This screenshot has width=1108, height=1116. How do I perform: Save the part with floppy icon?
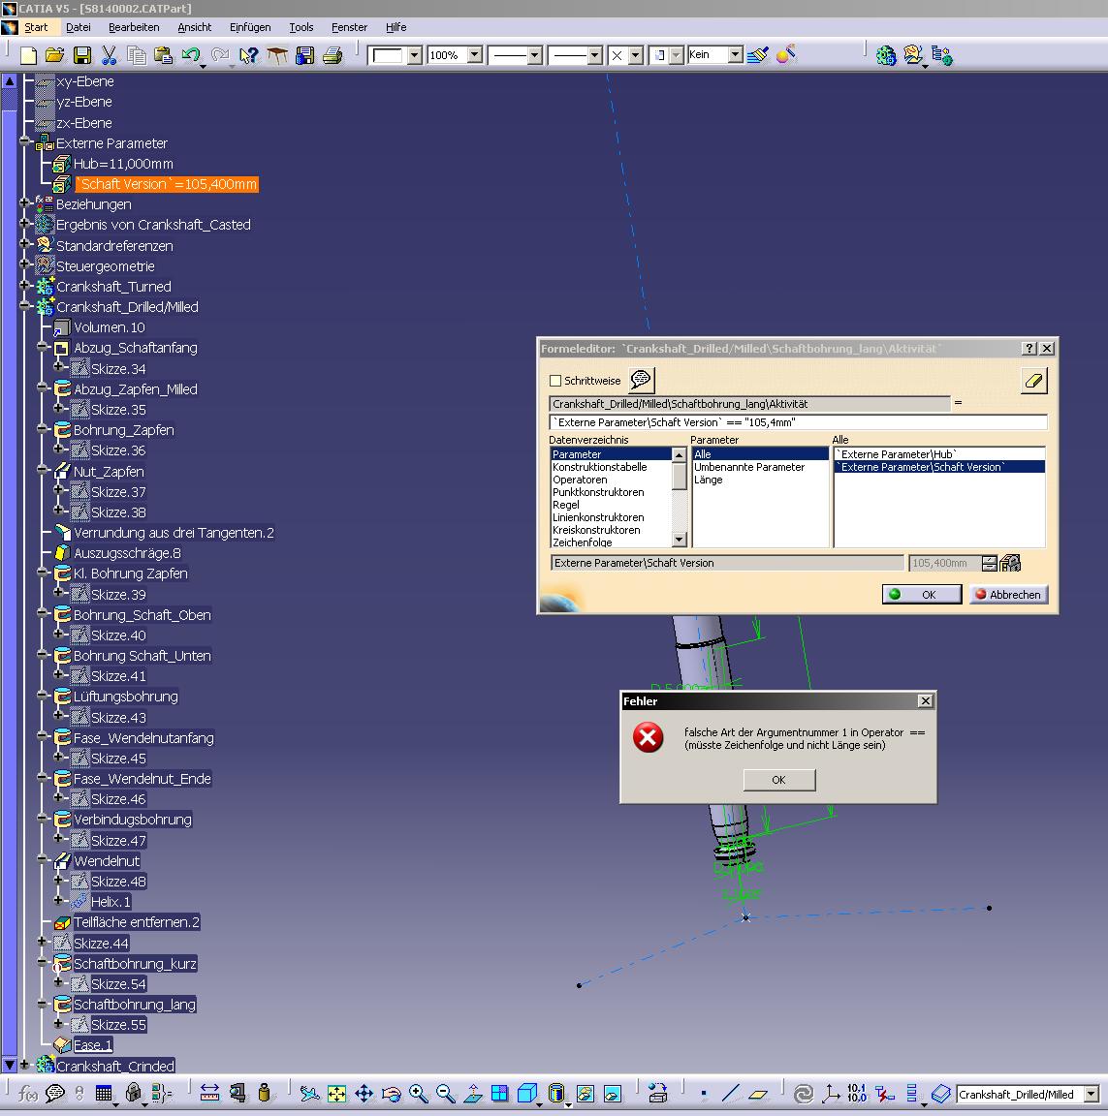pyautogui.click(x=81, y=55)
